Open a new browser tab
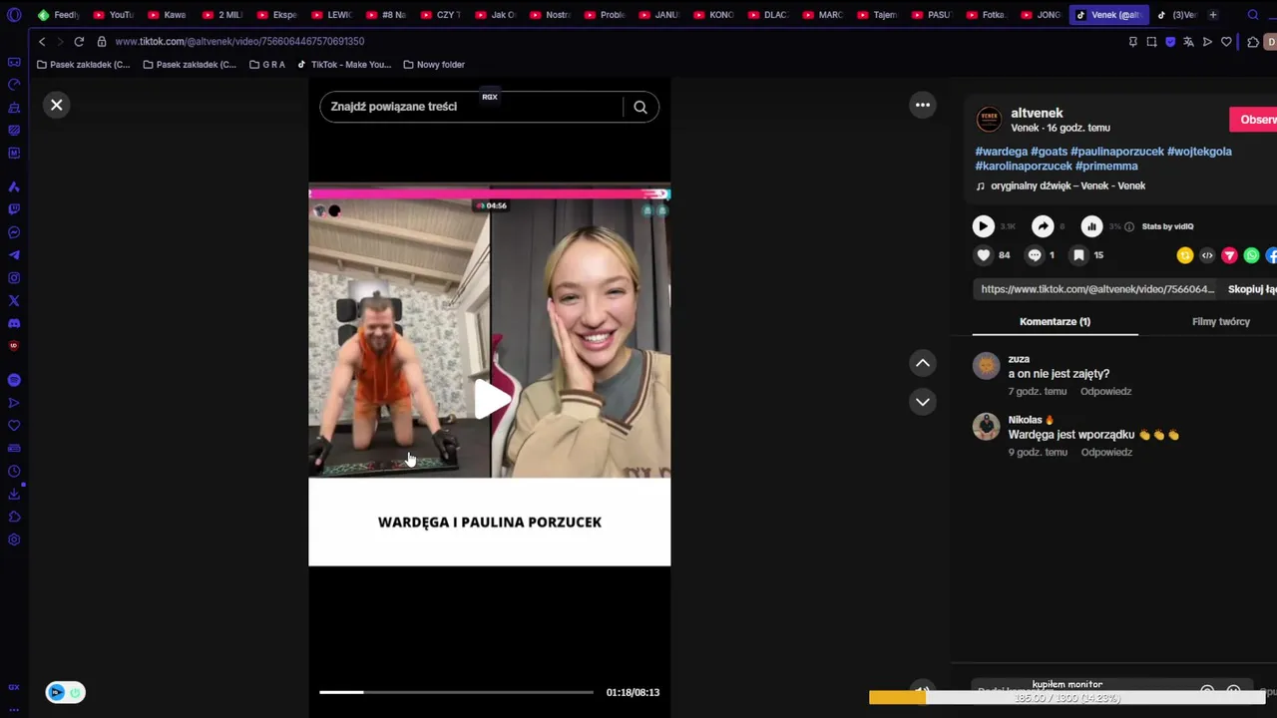 click(1213, 15)
